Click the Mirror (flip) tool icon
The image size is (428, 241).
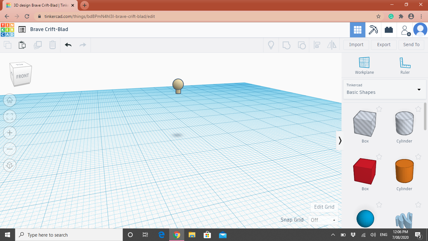tap(331, 45)
